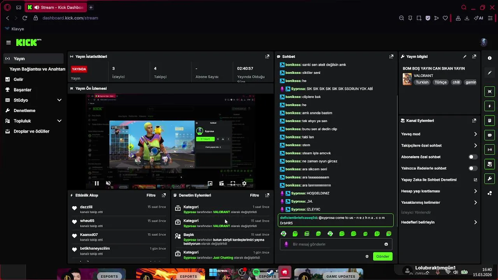
Task: Open the Etkinlik Akışı Filtre dropdown
Action: click(151, 195)
